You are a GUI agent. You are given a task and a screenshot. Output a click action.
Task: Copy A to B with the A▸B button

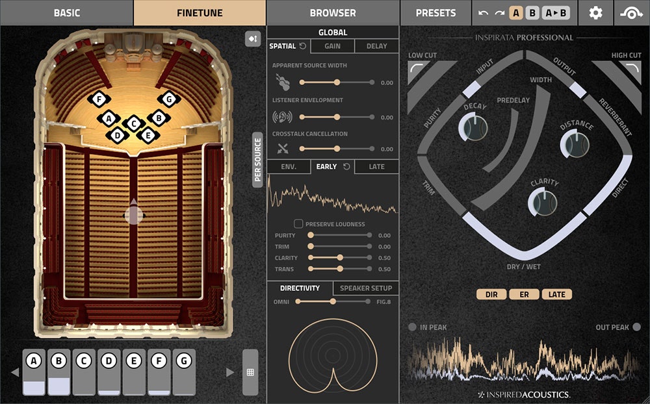(556, 13)
